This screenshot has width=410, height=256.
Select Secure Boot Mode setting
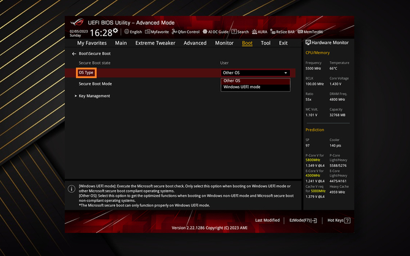click(95, 84)
